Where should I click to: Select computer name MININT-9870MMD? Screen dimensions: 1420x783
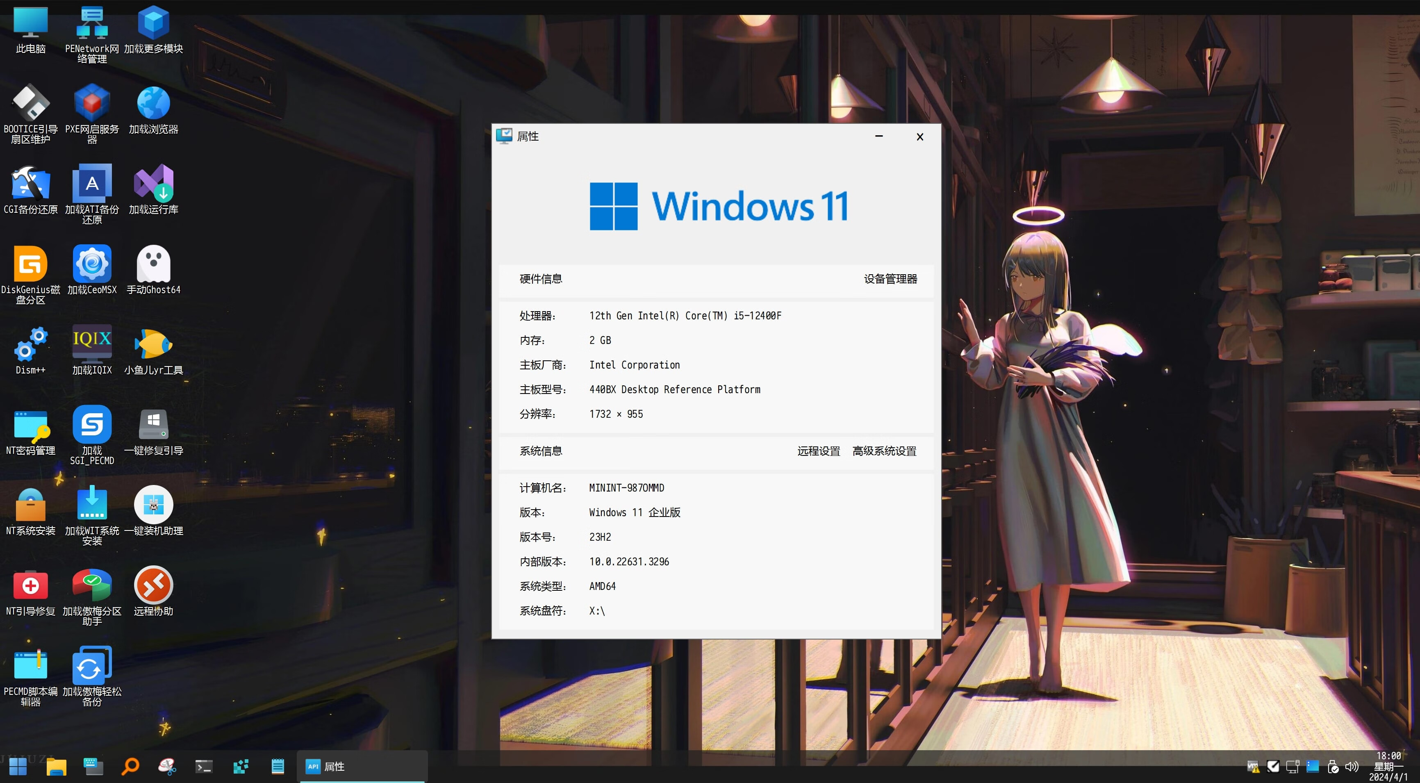pos(626,488)
